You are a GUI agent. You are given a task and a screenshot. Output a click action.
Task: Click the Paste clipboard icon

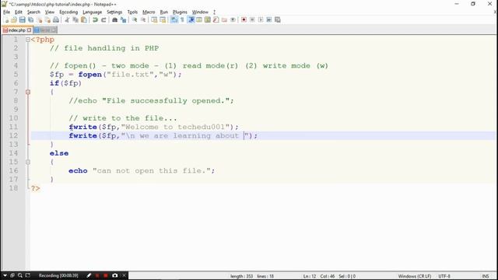tap(84, 20)
